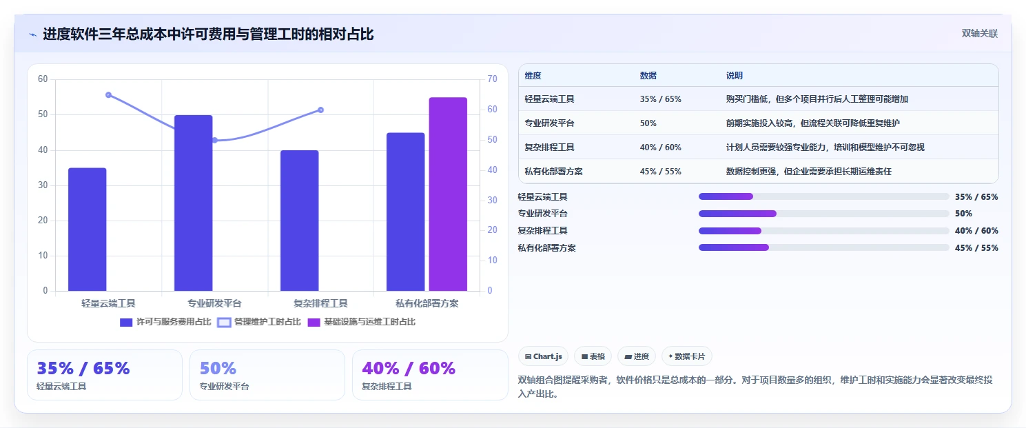Click the line point above 专业研发平台
Image resolution: width=1026 pixels, height=428 pixels.
pyautogui.click(x=214, y=140)
